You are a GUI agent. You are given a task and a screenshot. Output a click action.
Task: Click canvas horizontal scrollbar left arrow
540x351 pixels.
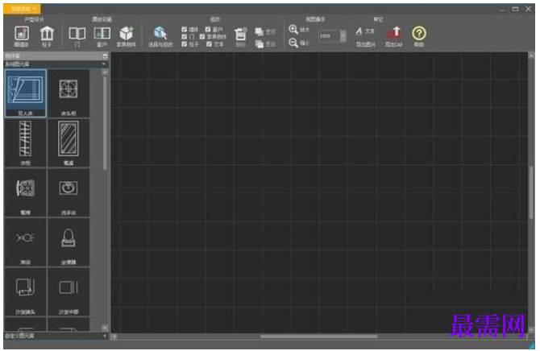(114, 337)
